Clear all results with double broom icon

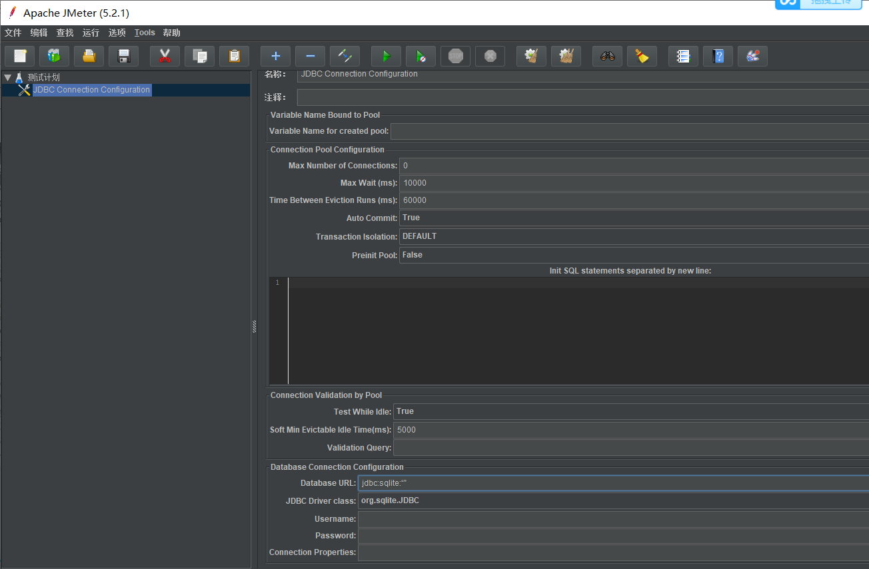click(566, 57)
